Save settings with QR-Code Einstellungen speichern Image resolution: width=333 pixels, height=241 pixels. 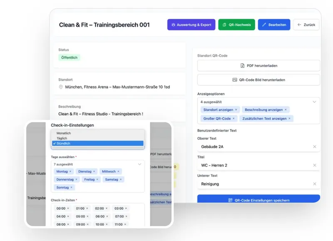(258, 200)
